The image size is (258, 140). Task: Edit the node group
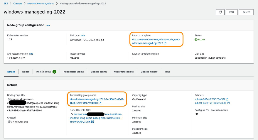point(232,12)
